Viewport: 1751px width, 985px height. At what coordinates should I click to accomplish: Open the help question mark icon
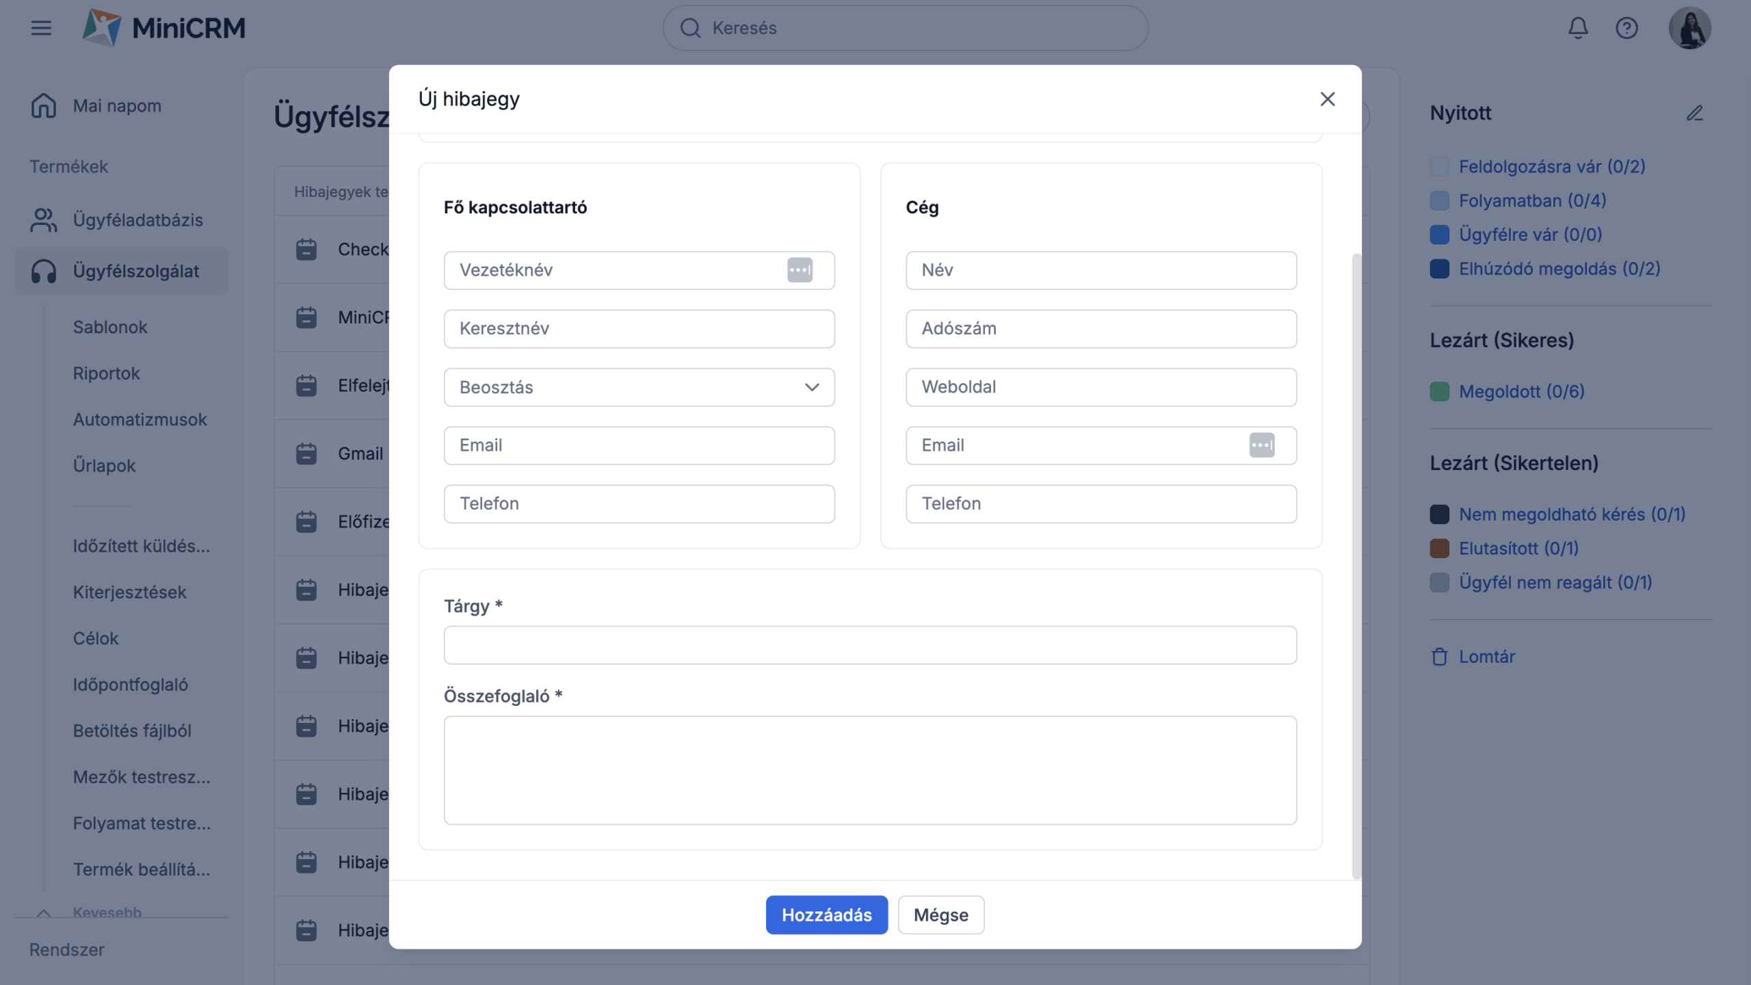1627,28
